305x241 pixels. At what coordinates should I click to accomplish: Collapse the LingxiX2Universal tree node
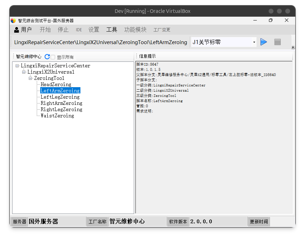click(x=24, y=72)
